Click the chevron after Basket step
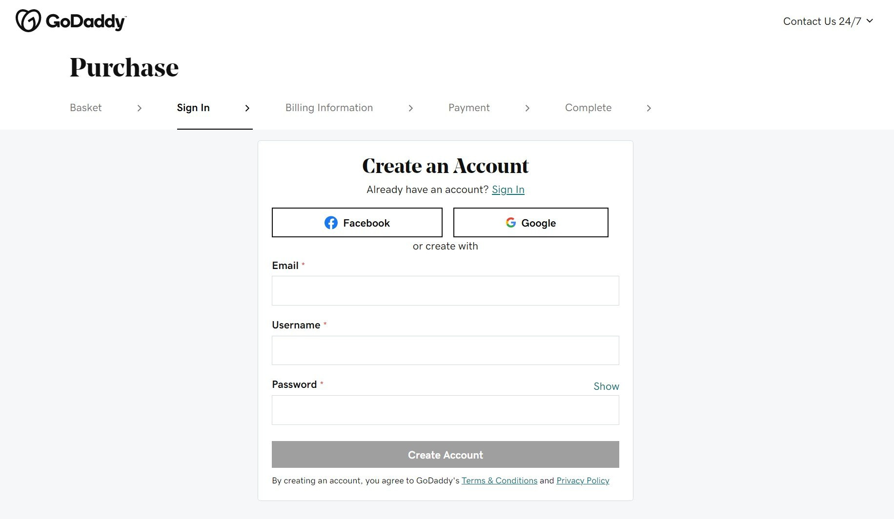This screenshot has height=519, width=894. click(141, 108)
